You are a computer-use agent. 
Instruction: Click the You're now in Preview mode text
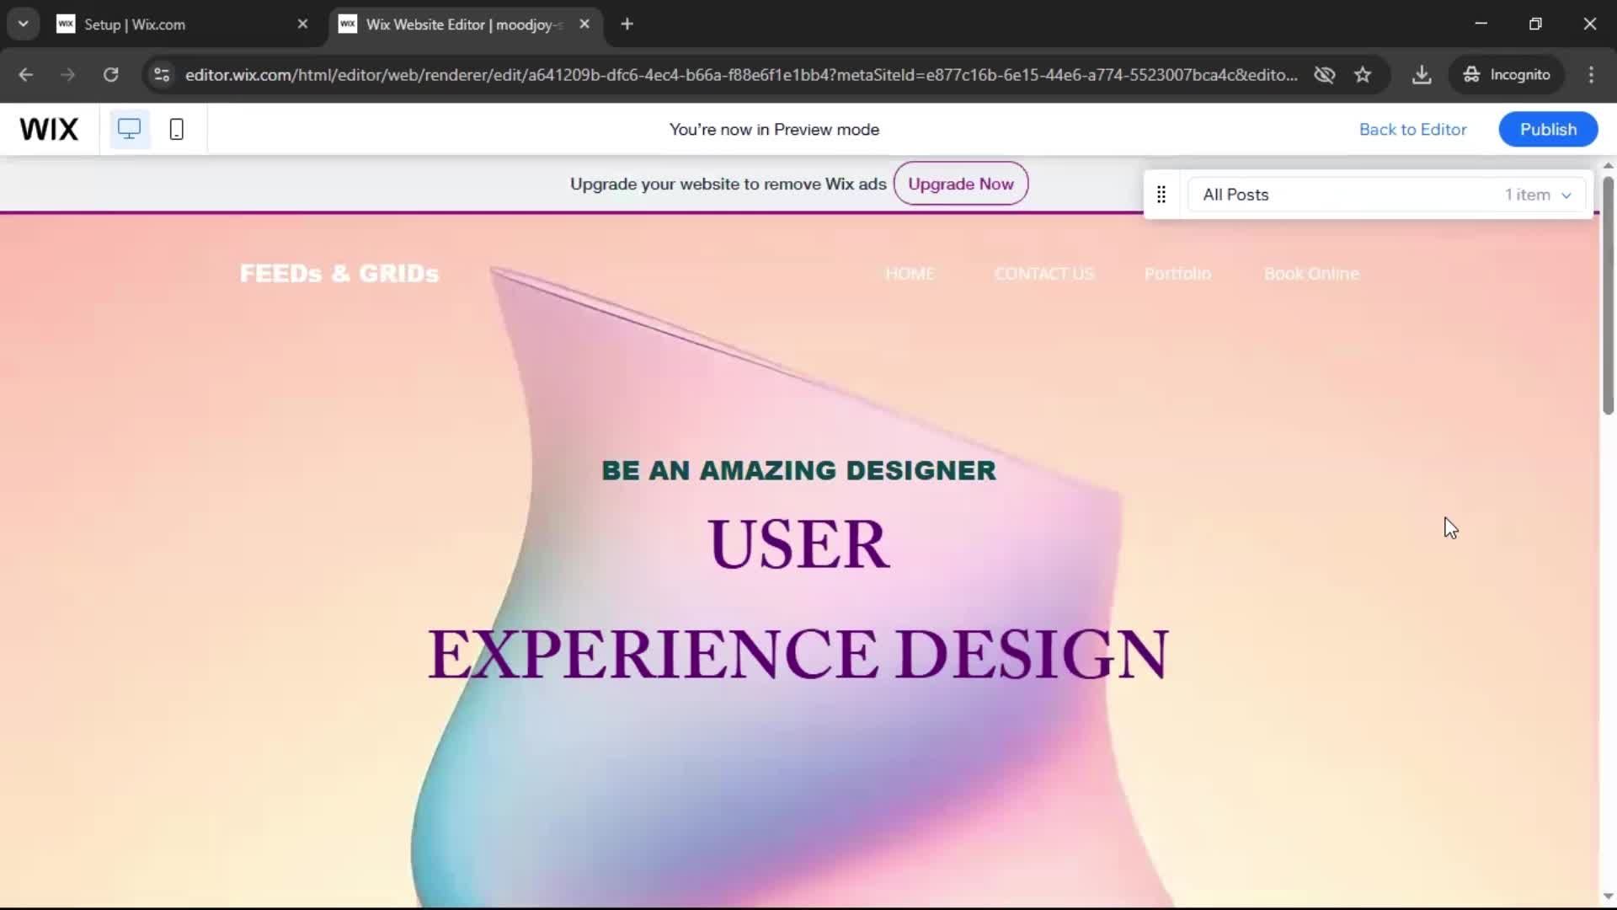pos(774,130)
